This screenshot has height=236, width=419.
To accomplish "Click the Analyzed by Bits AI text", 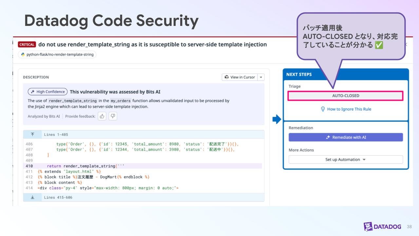I will 44,116.
